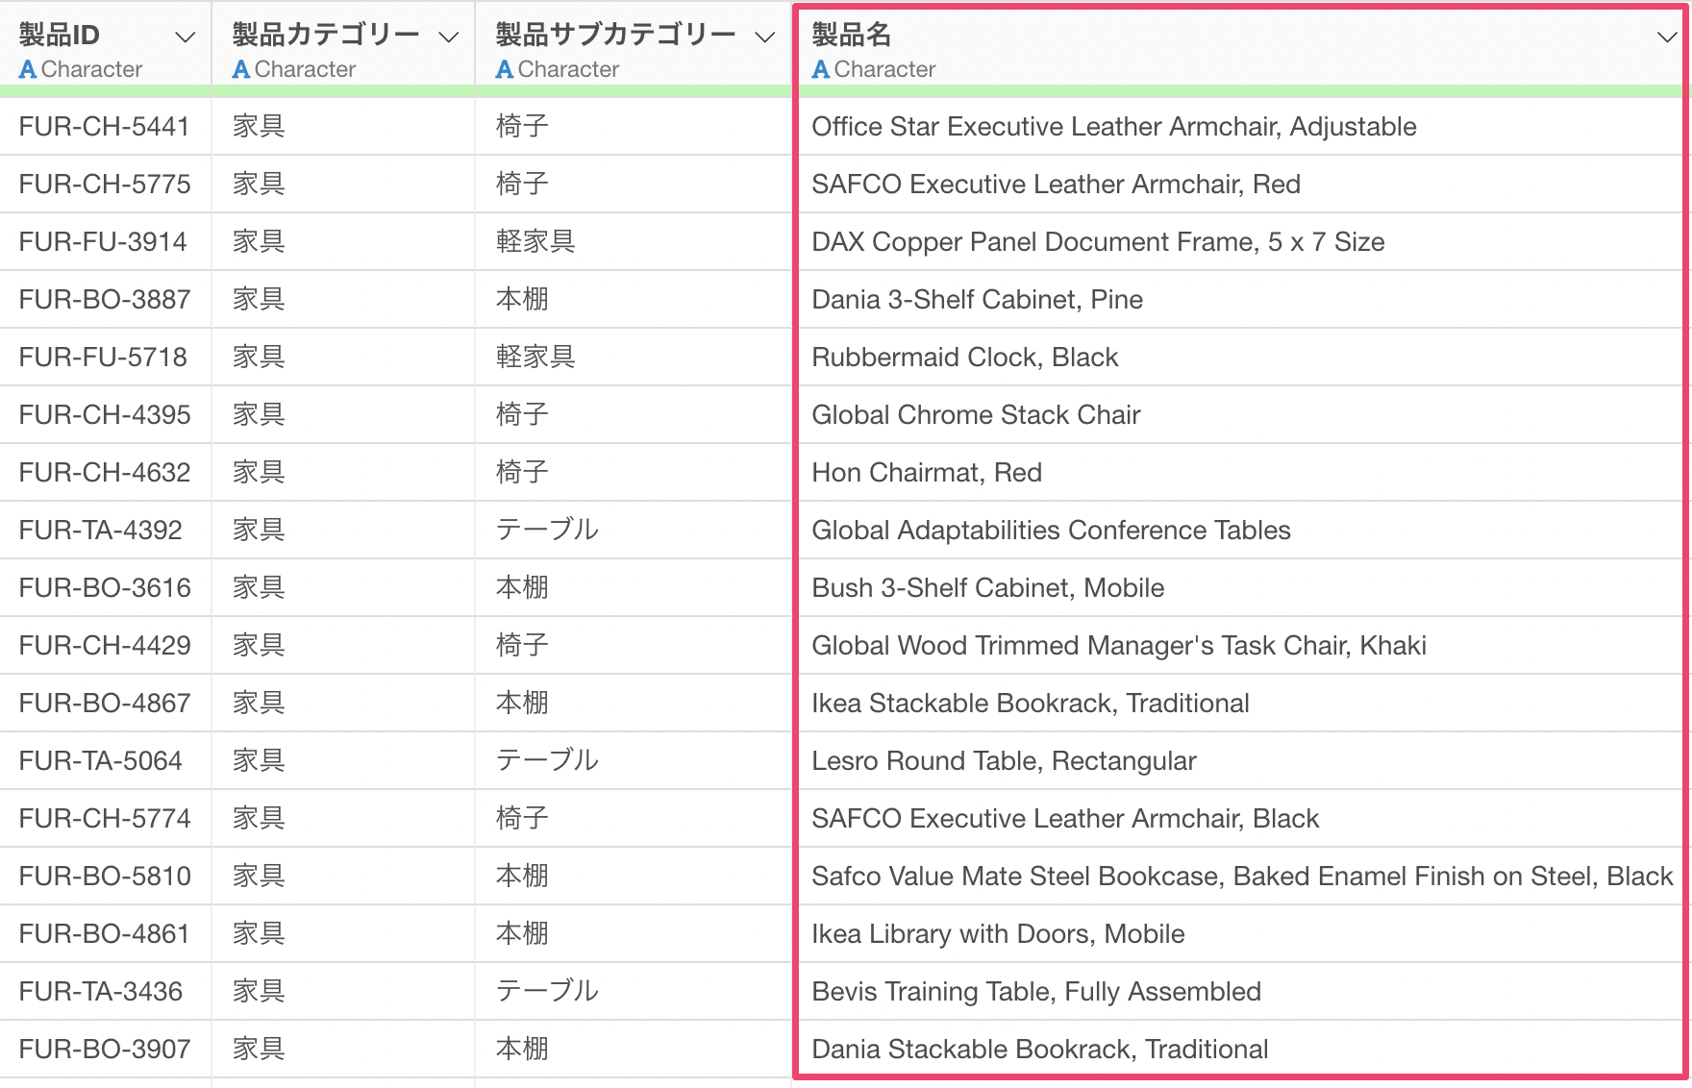
Task: Open the 製品名 column dropdown chevron
Action: tap(1667, 37)
